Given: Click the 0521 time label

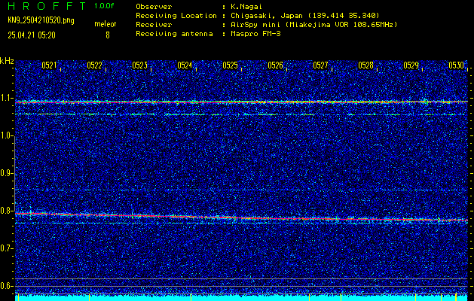Looking at the screenshot, I should pos(49,65).
